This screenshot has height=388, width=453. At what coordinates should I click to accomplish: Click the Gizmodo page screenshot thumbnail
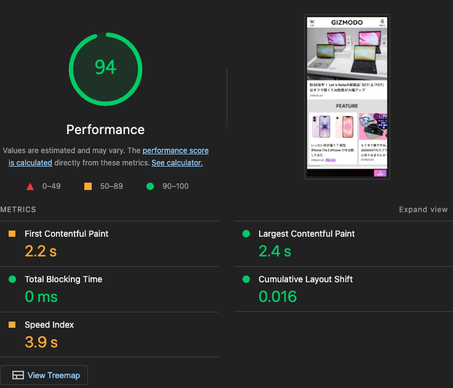pos(347,97)
